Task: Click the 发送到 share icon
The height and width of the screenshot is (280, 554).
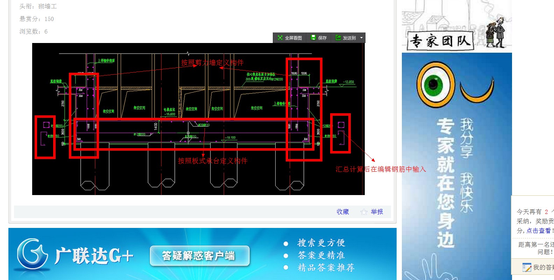Action: pyautogui.click(x=338, y=38)
